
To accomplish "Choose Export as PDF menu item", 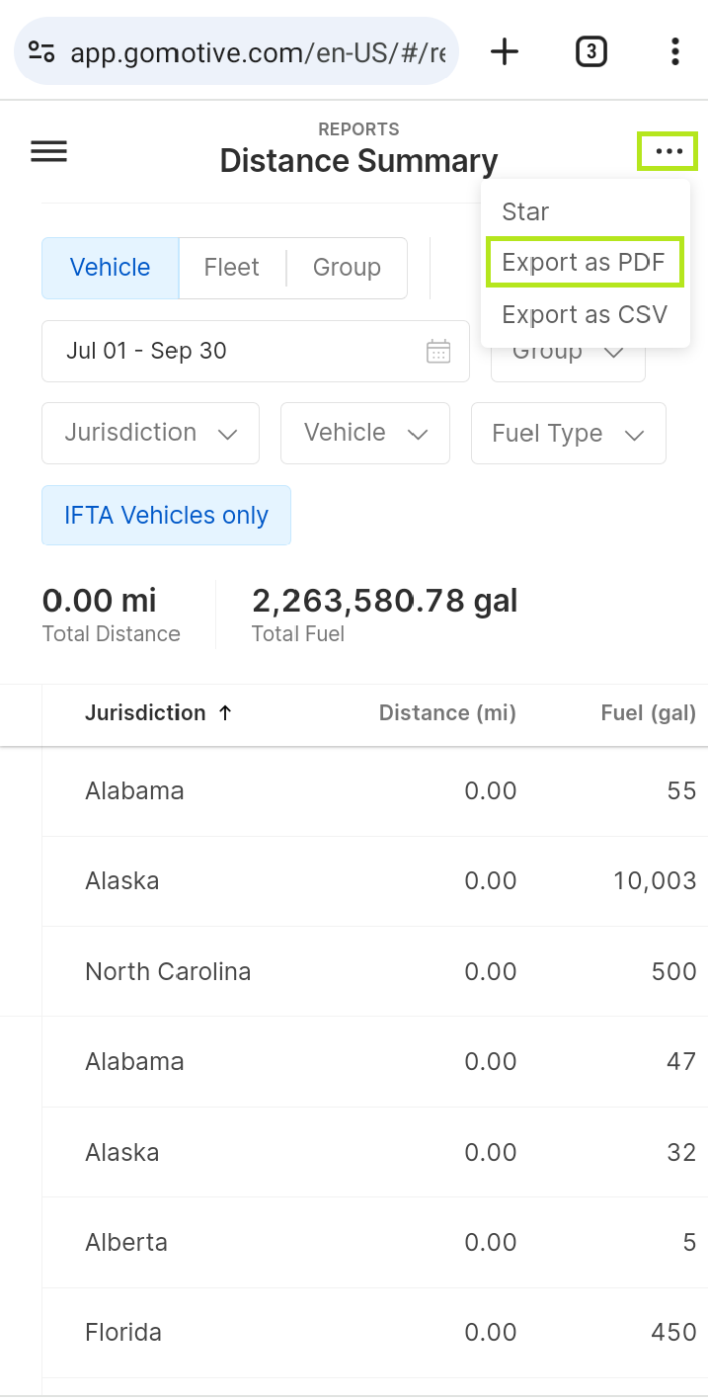I will click(x=585, y=263).
